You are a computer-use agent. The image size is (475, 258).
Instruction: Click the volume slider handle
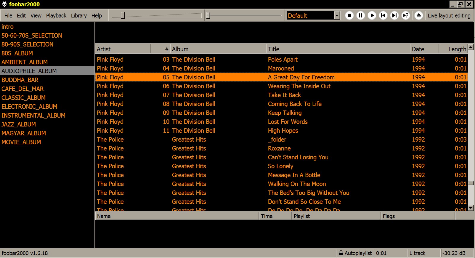[x=123, y=15]
